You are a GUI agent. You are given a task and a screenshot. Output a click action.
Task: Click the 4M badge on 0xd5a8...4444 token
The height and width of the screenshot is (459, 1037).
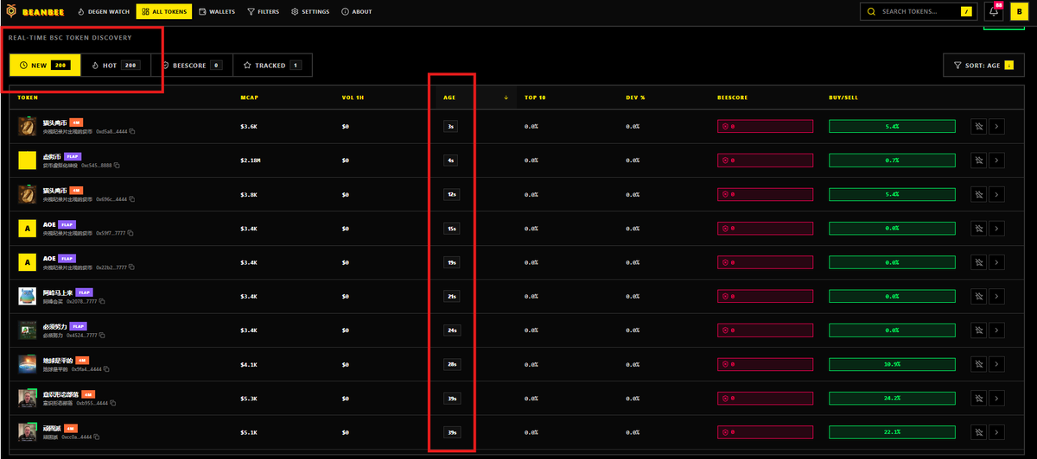click(x=76, y=123)
